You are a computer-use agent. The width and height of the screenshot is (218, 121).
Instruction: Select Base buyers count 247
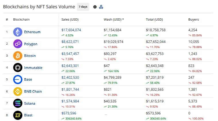pos(191,77)
